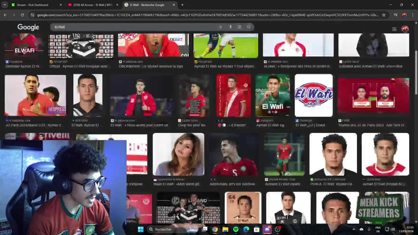Screen dimensions: 418x235
Task: Clear the search box with the X icon
Action: [220, 27]
